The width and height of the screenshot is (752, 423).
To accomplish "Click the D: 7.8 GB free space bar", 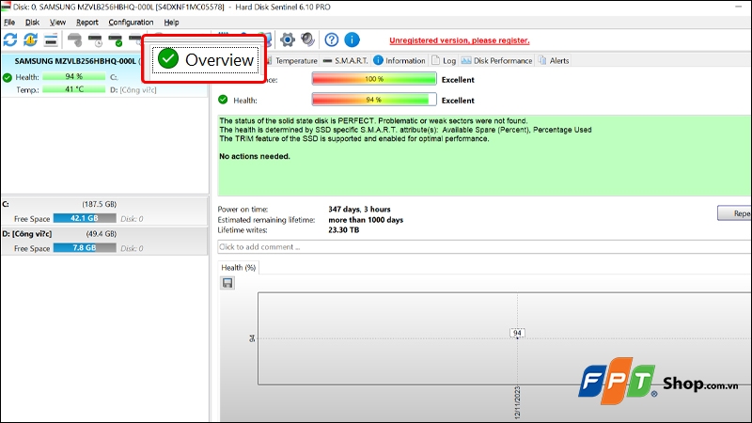I will 85,248.
